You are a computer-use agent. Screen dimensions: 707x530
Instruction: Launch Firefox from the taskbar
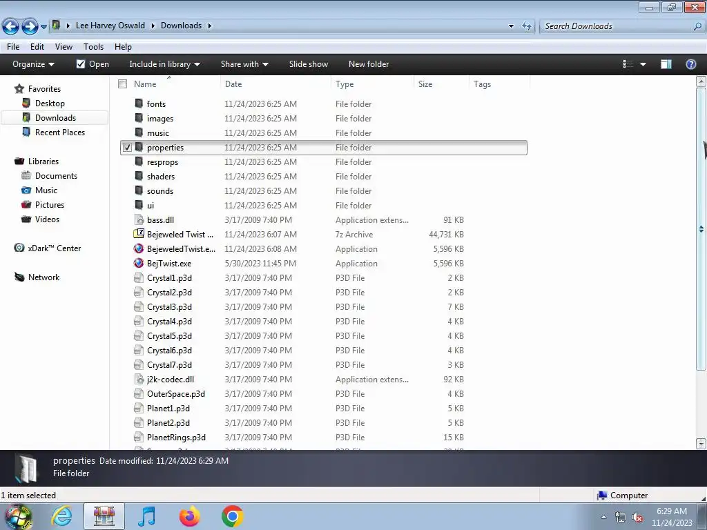coord(189,516)
